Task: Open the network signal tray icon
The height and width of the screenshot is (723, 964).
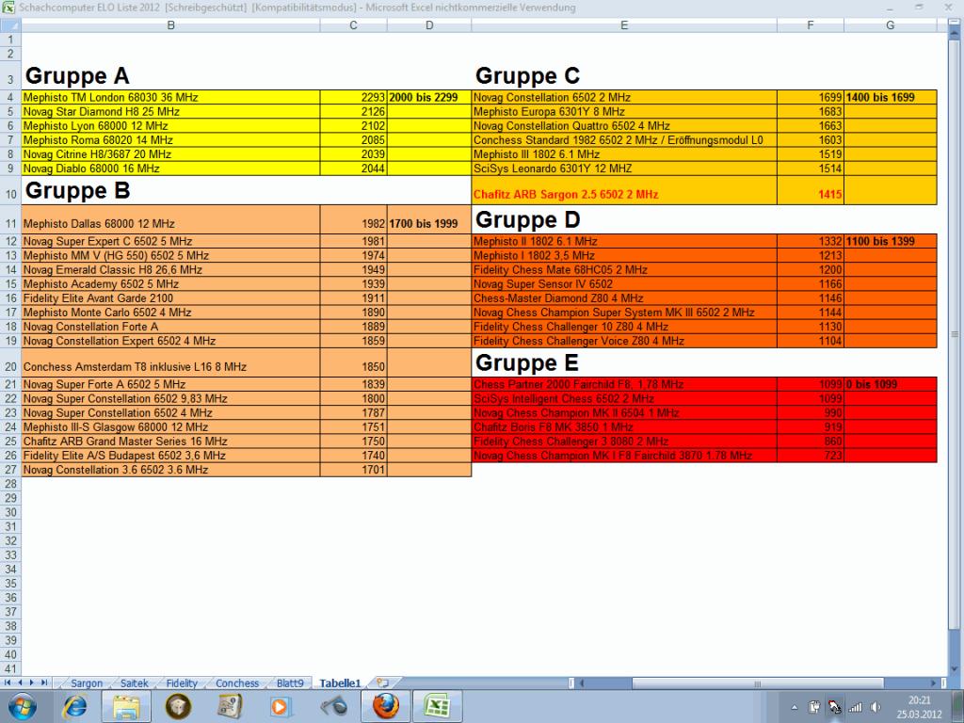Action: tap(855, 708)
